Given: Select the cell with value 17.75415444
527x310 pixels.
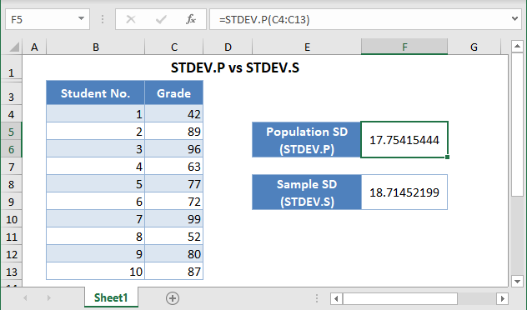Looking at the screenshot, I should pyautogui.click(x=404, y=140).
